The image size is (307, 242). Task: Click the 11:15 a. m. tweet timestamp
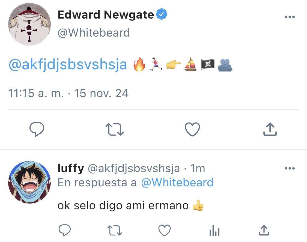(x=36, y=93)
